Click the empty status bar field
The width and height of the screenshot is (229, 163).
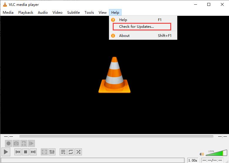coord(92,160)
